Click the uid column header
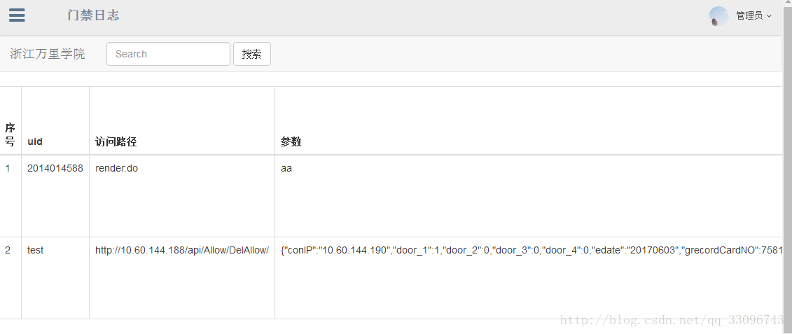Image resolution: width=792 pixels, height=334 pixels. coord(55,120)
